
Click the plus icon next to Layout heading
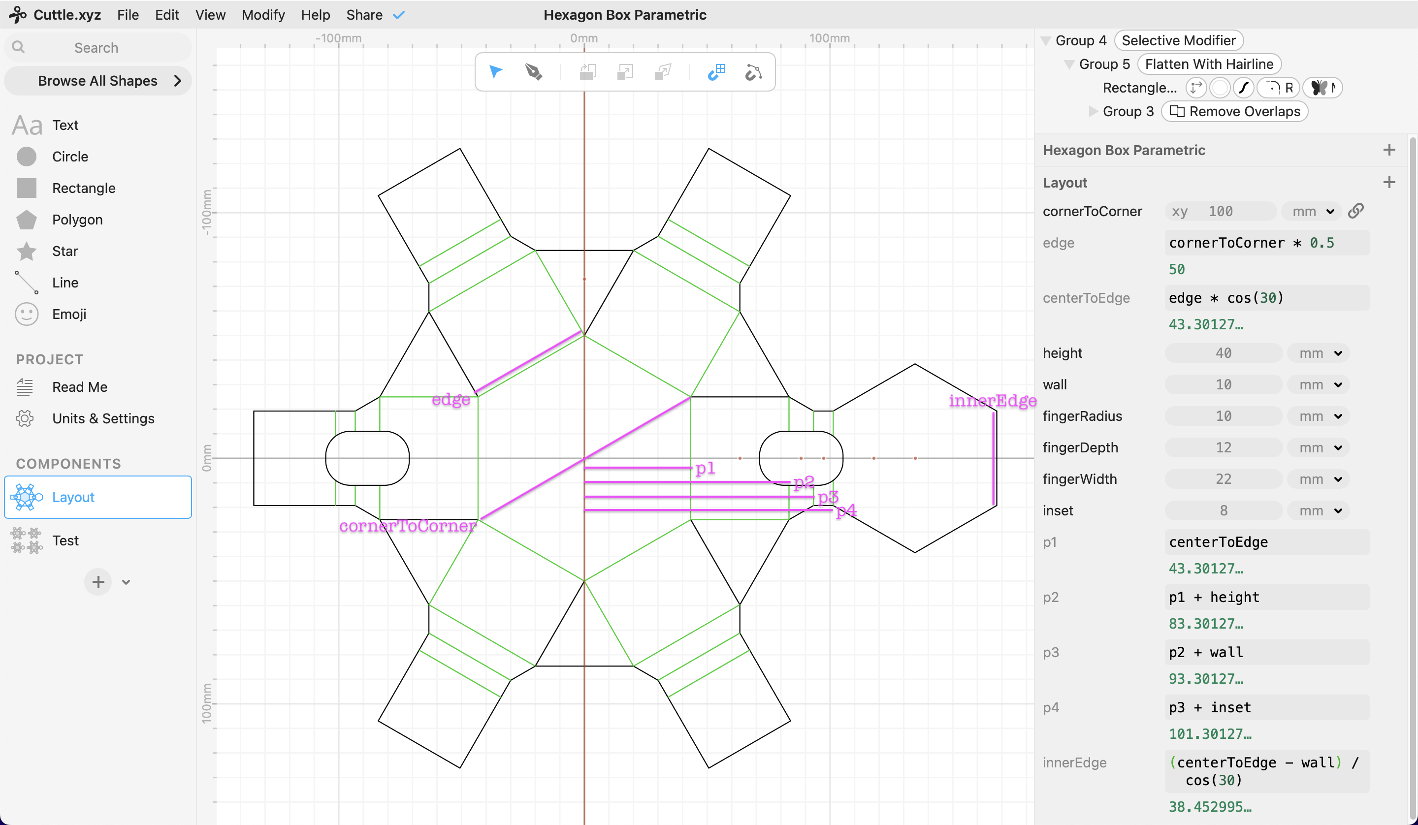pyautogui.click(x=1389, y=182)
